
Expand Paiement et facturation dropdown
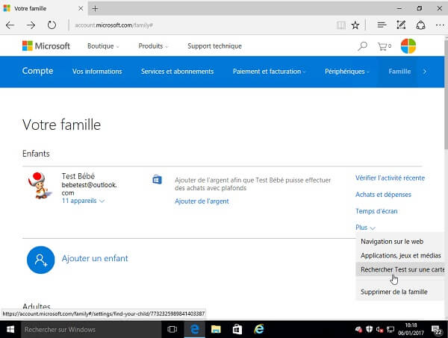(269, 72)
